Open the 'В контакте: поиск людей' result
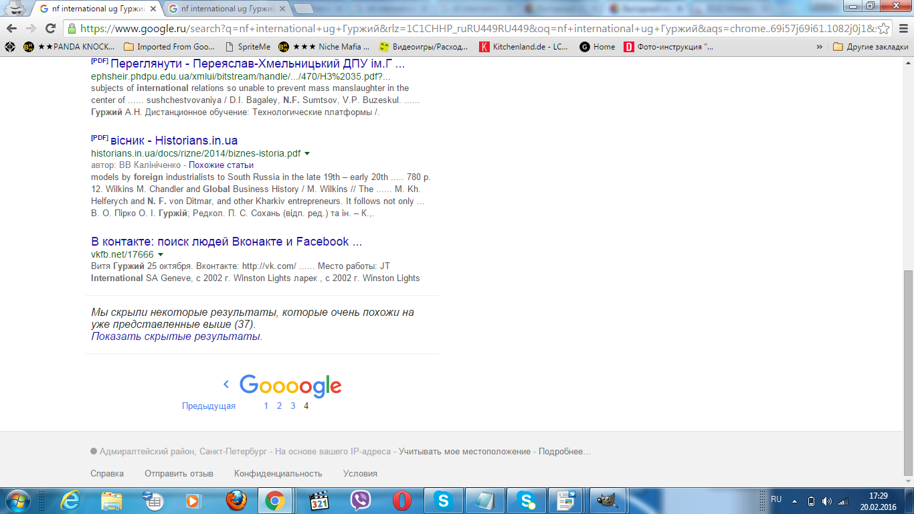 click(227, 242)
